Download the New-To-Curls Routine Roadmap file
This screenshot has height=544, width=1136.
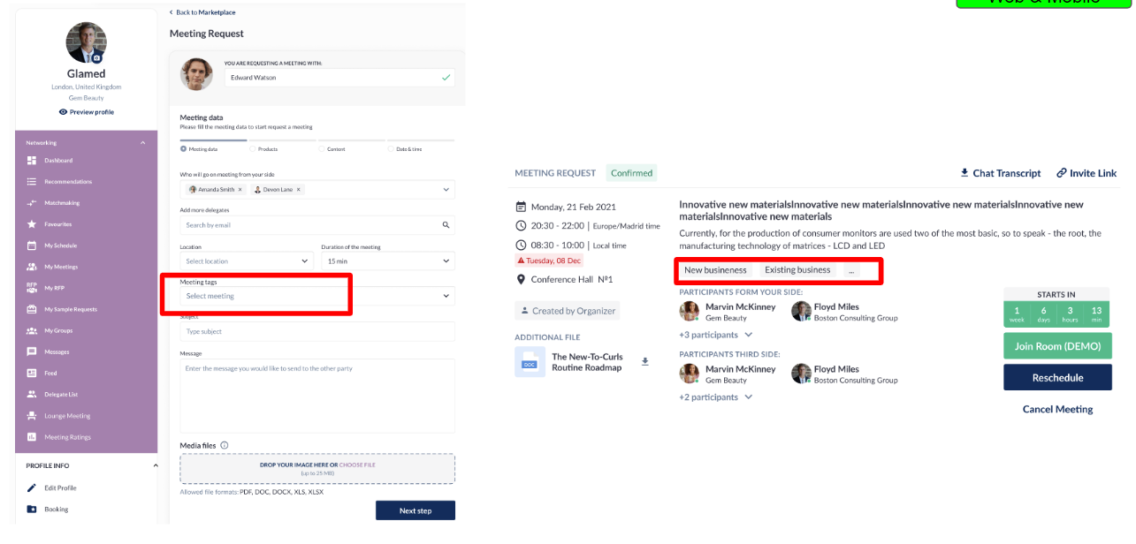pyautogui.click(x=644, y=361)
